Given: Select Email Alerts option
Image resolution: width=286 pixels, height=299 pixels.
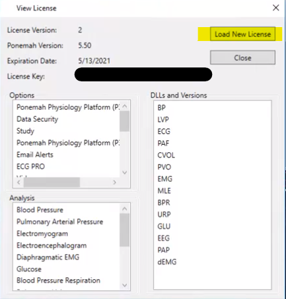Looking at the screenshot, I should [x=35, y=155].
